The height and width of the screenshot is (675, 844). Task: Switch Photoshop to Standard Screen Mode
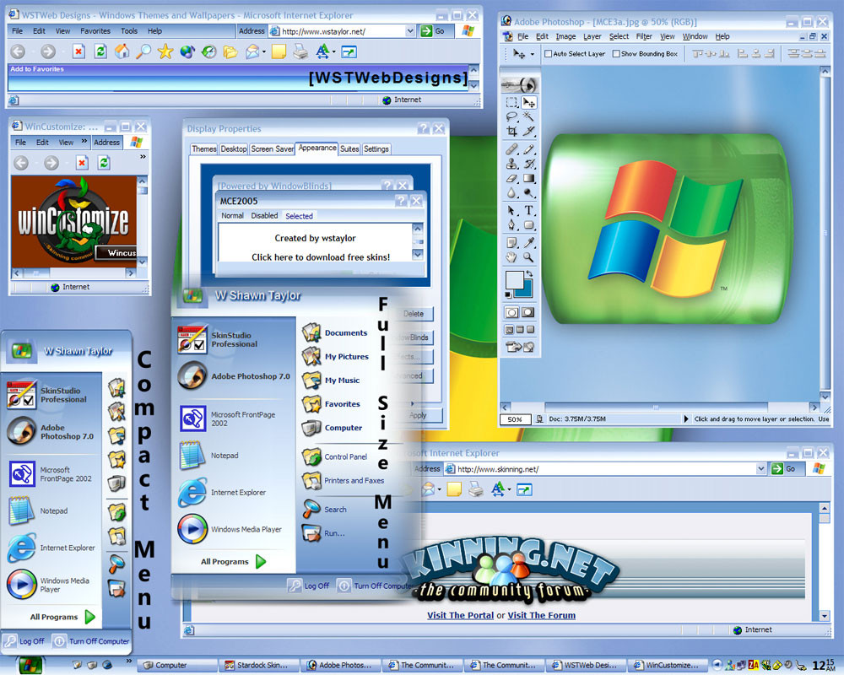(509, 329)
